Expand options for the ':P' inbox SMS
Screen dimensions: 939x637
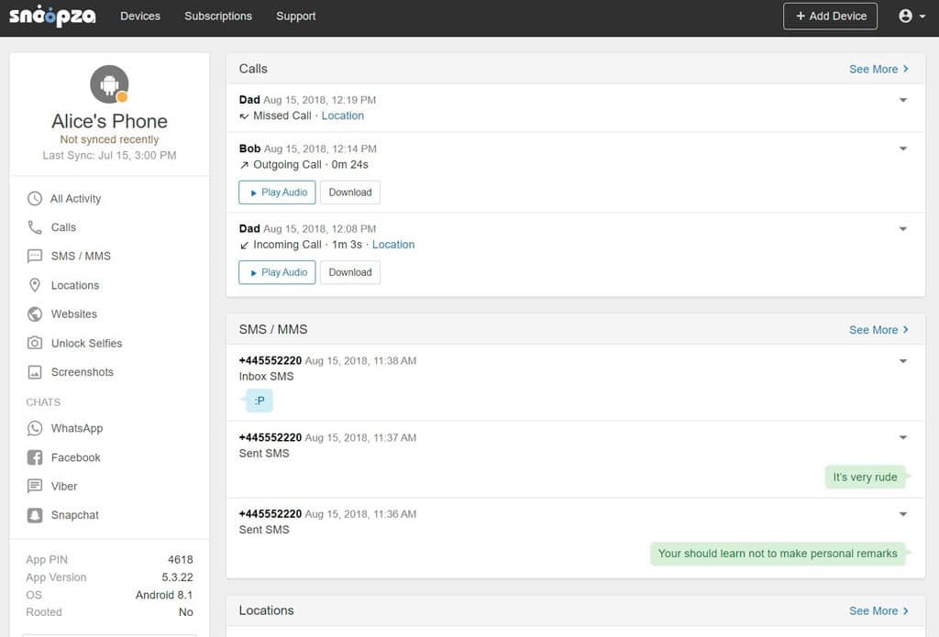(903, 361)
